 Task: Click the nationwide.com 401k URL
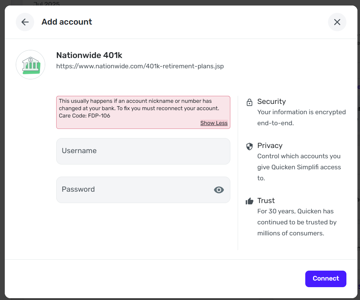[x=140, y=66]
